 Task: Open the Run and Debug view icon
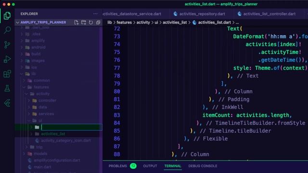coord(7,59)
